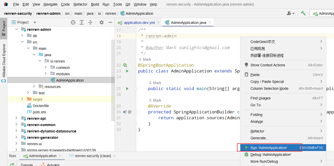The image size is (334, 166).
Task: Click Generate... in context menu
Action: point(283,138)
